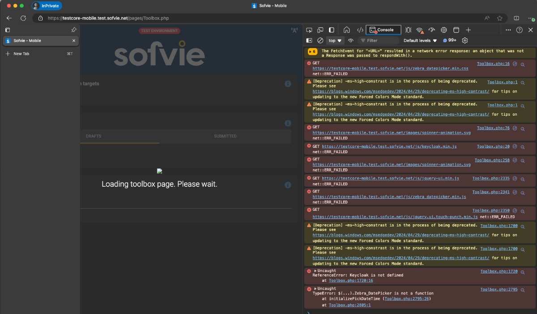
Task: Expand the Uncaught ReferenceError message
Action: 315,271
